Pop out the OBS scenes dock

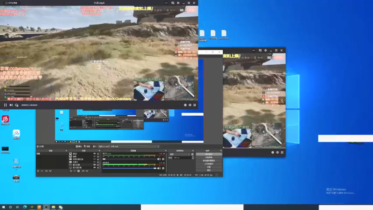[66, 151]
